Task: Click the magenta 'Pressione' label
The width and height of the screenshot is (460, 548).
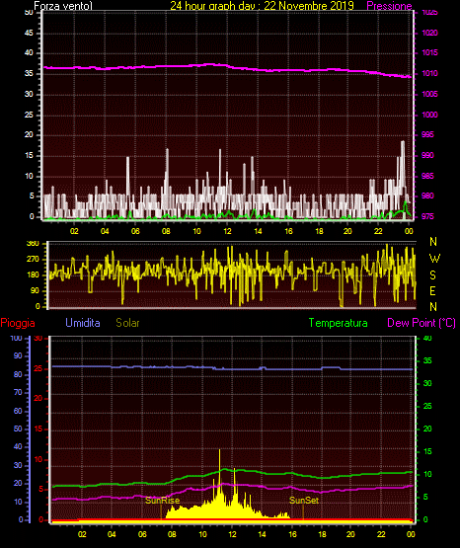Action: (x=389, y=6)
